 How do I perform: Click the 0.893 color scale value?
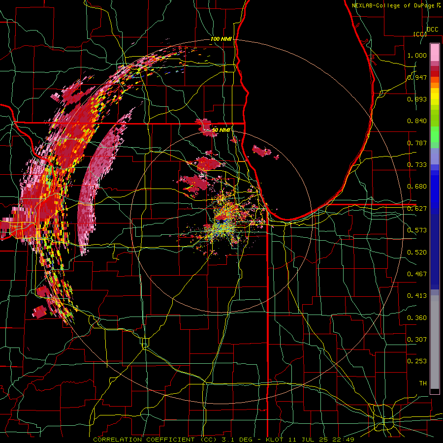click(x=417, y=99)
